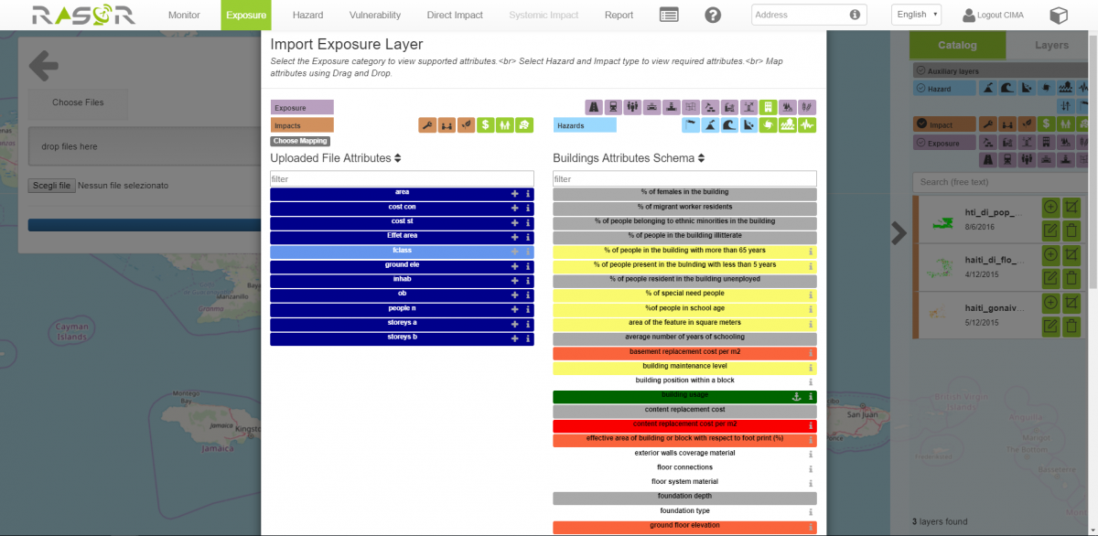Image resolution: width=1098 pixels, height=536 pixels.
Task: Select the green people impact icon in dialog
Action: tap(504, 125)
